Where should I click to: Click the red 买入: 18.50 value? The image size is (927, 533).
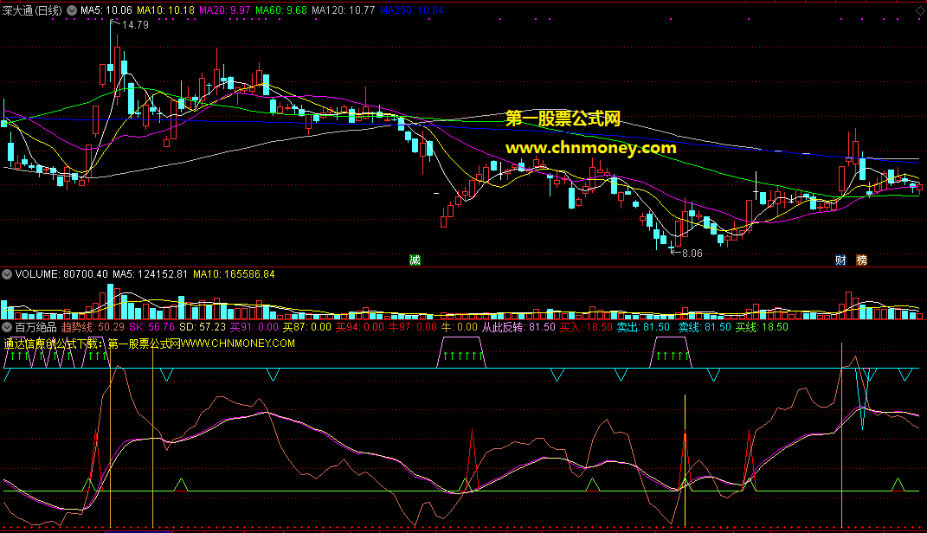tap(586, 327)
